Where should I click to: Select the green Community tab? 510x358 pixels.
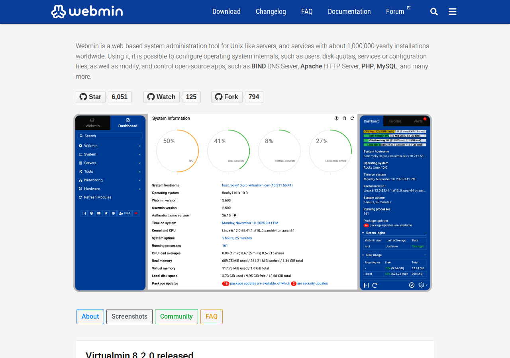pos(177,317)
